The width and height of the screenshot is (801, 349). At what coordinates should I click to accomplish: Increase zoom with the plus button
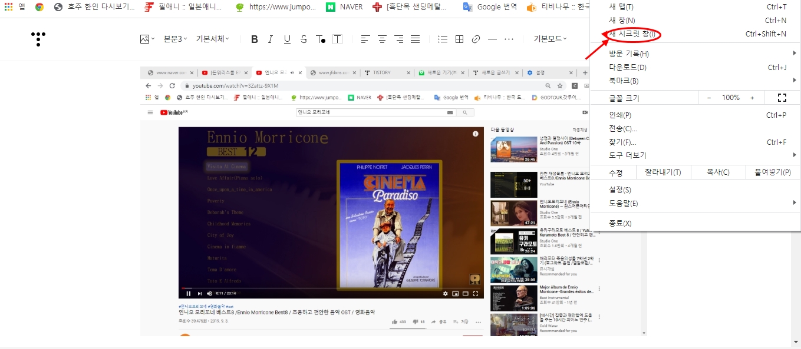tap(752, 98)
